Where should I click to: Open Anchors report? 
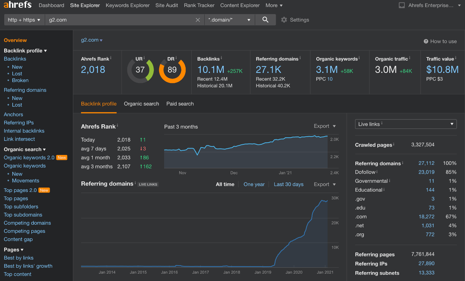click(x=13, y=114)
